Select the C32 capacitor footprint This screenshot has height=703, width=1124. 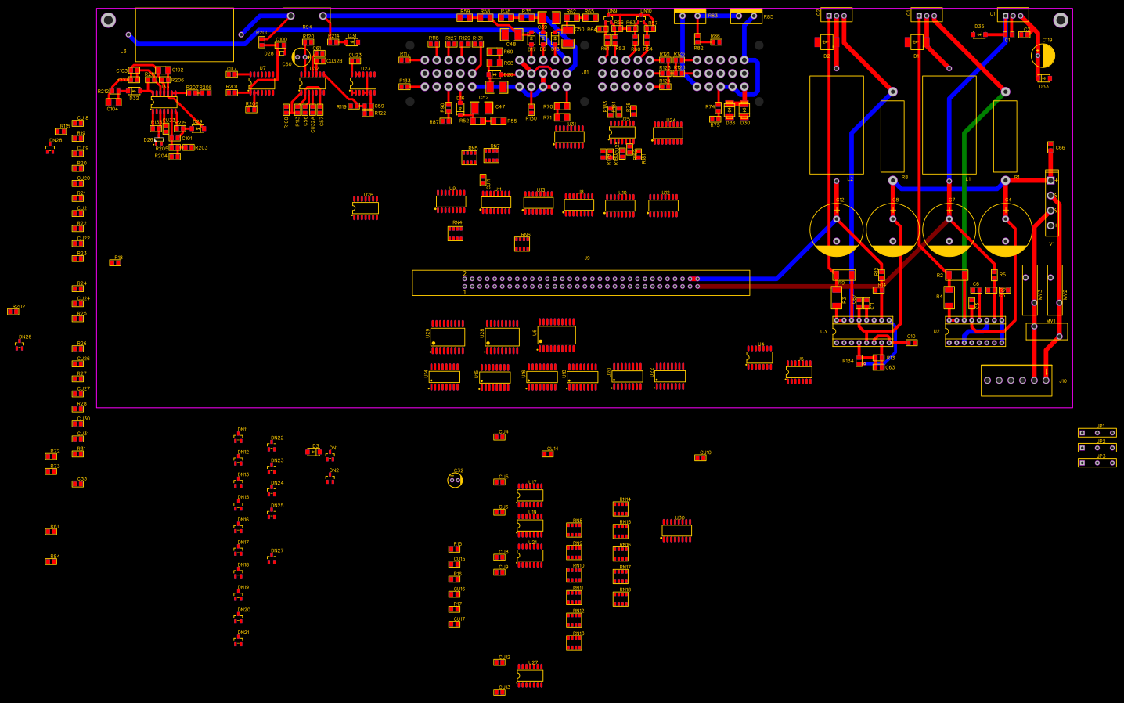455,480
